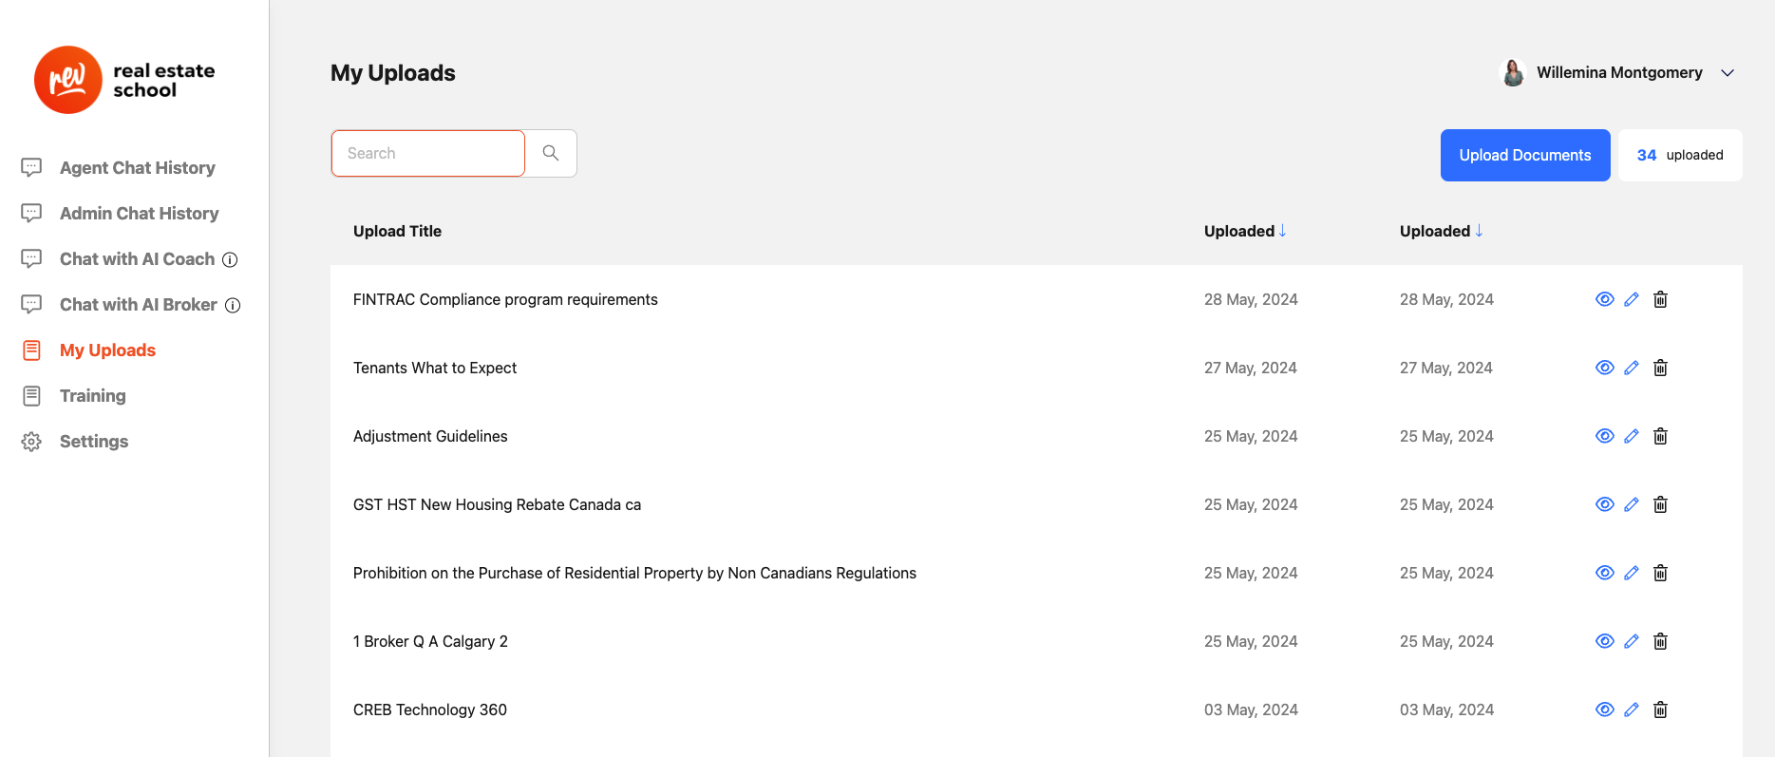Viewport: 1775px width, 757px height.
Task: Click the info icon beside Chat with AI Broker
Action: (x=233, y=305)
